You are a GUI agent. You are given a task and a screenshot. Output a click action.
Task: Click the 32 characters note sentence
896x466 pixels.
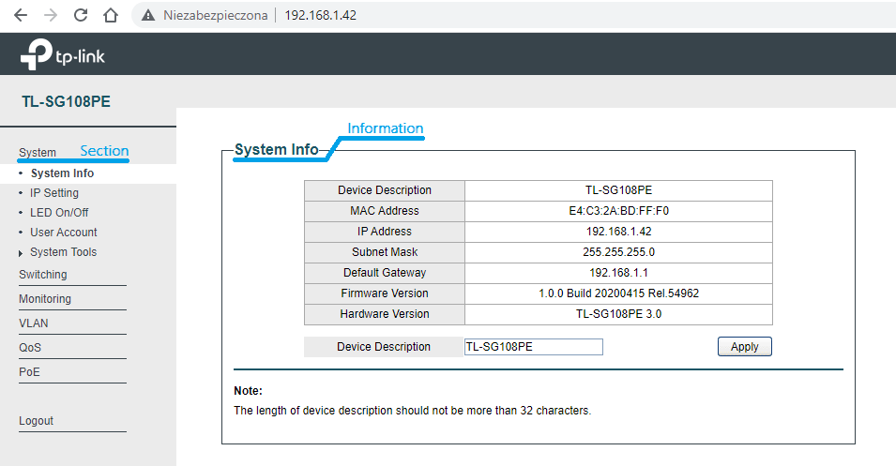pyautogui.click(x=413, y=411)
